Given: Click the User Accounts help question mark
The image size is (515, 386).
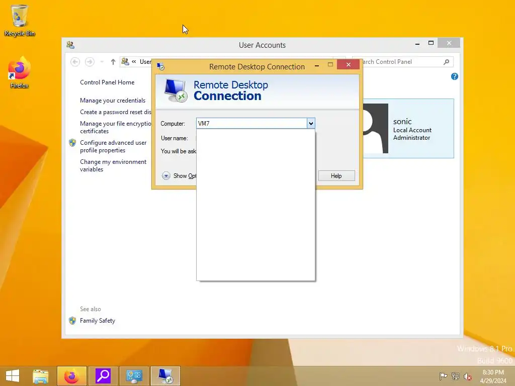Looking at the screenshot, I should (x=455, y=76).
